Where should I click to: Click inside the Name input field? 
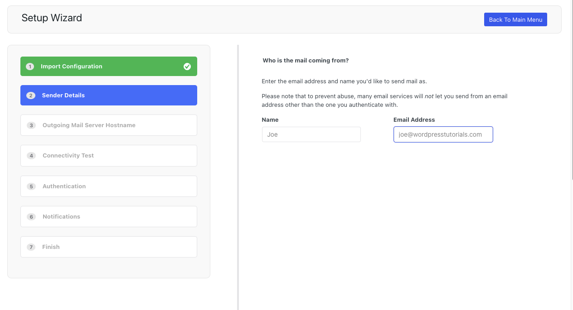tap(311, 134)
